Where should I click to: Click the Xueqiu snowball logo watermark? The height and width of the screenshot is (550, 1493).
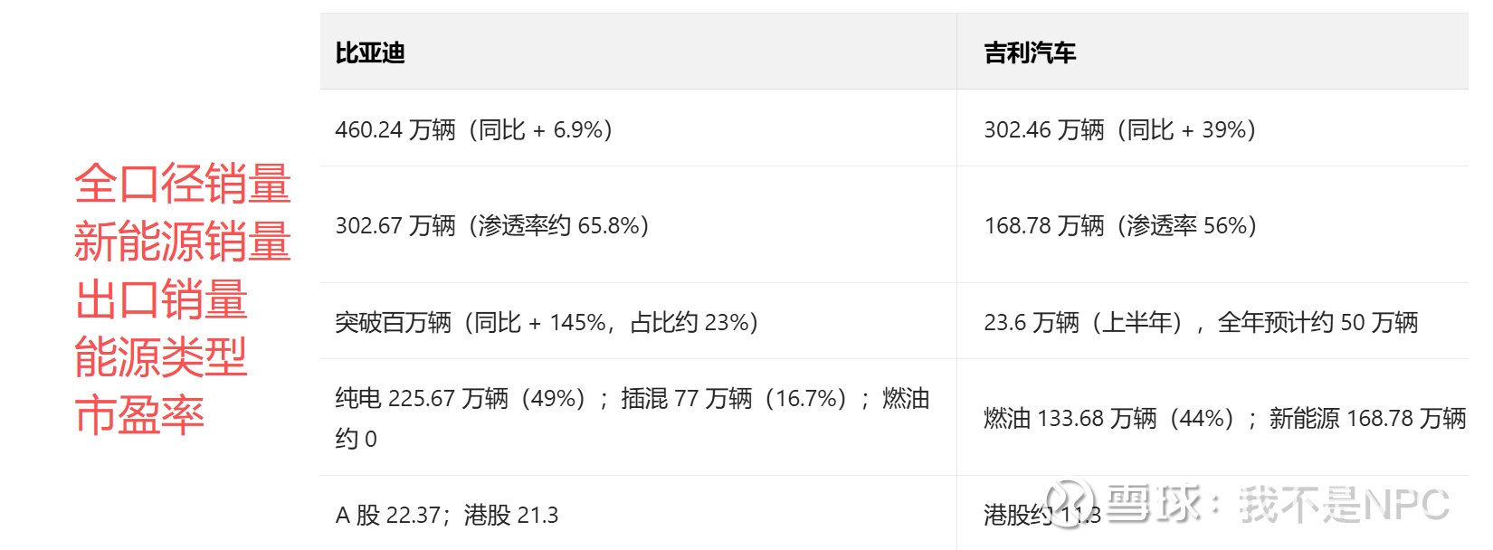coord(1070,502)
